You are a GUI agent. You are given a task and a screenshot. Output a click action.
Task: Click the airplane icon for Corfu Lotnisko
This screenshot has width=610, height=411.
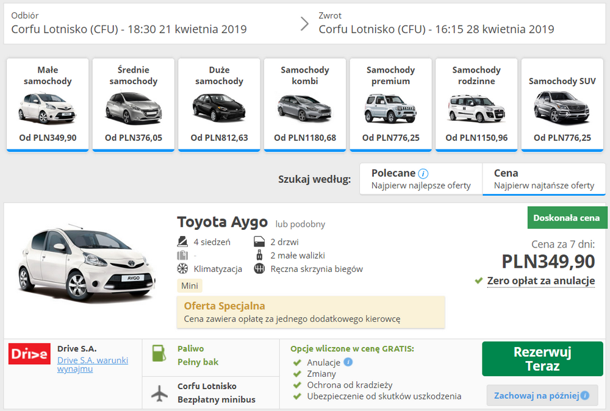pyautogui.click(x=159, y=393)
